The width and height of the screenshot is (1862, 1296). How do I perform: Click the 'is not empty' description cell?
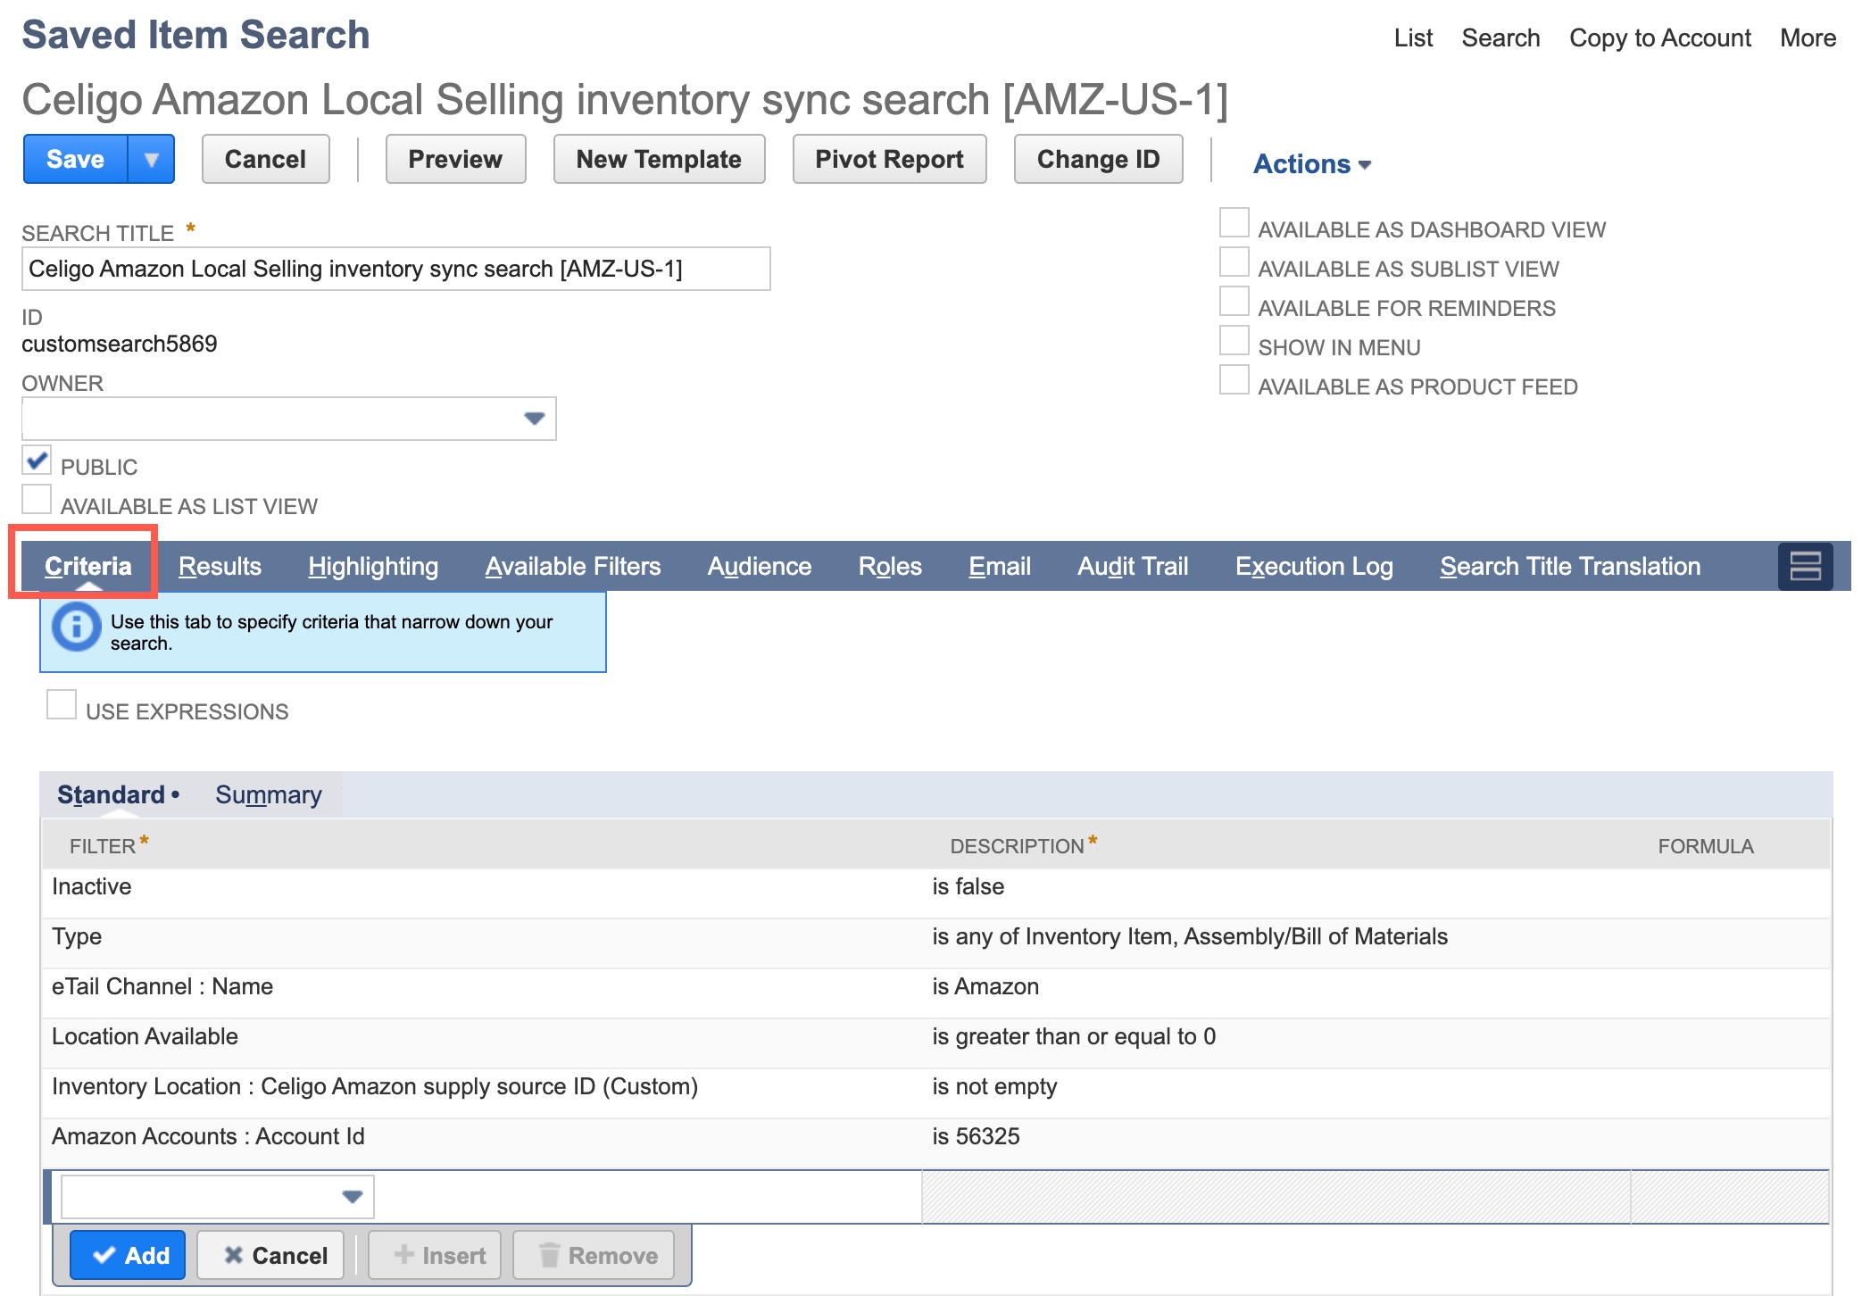[x=994, y=1086]
